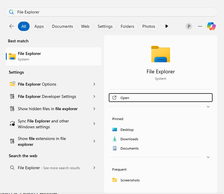Open File Explorer Developer Settings result
The image size is (224, 194).
[x=47, y=96]
